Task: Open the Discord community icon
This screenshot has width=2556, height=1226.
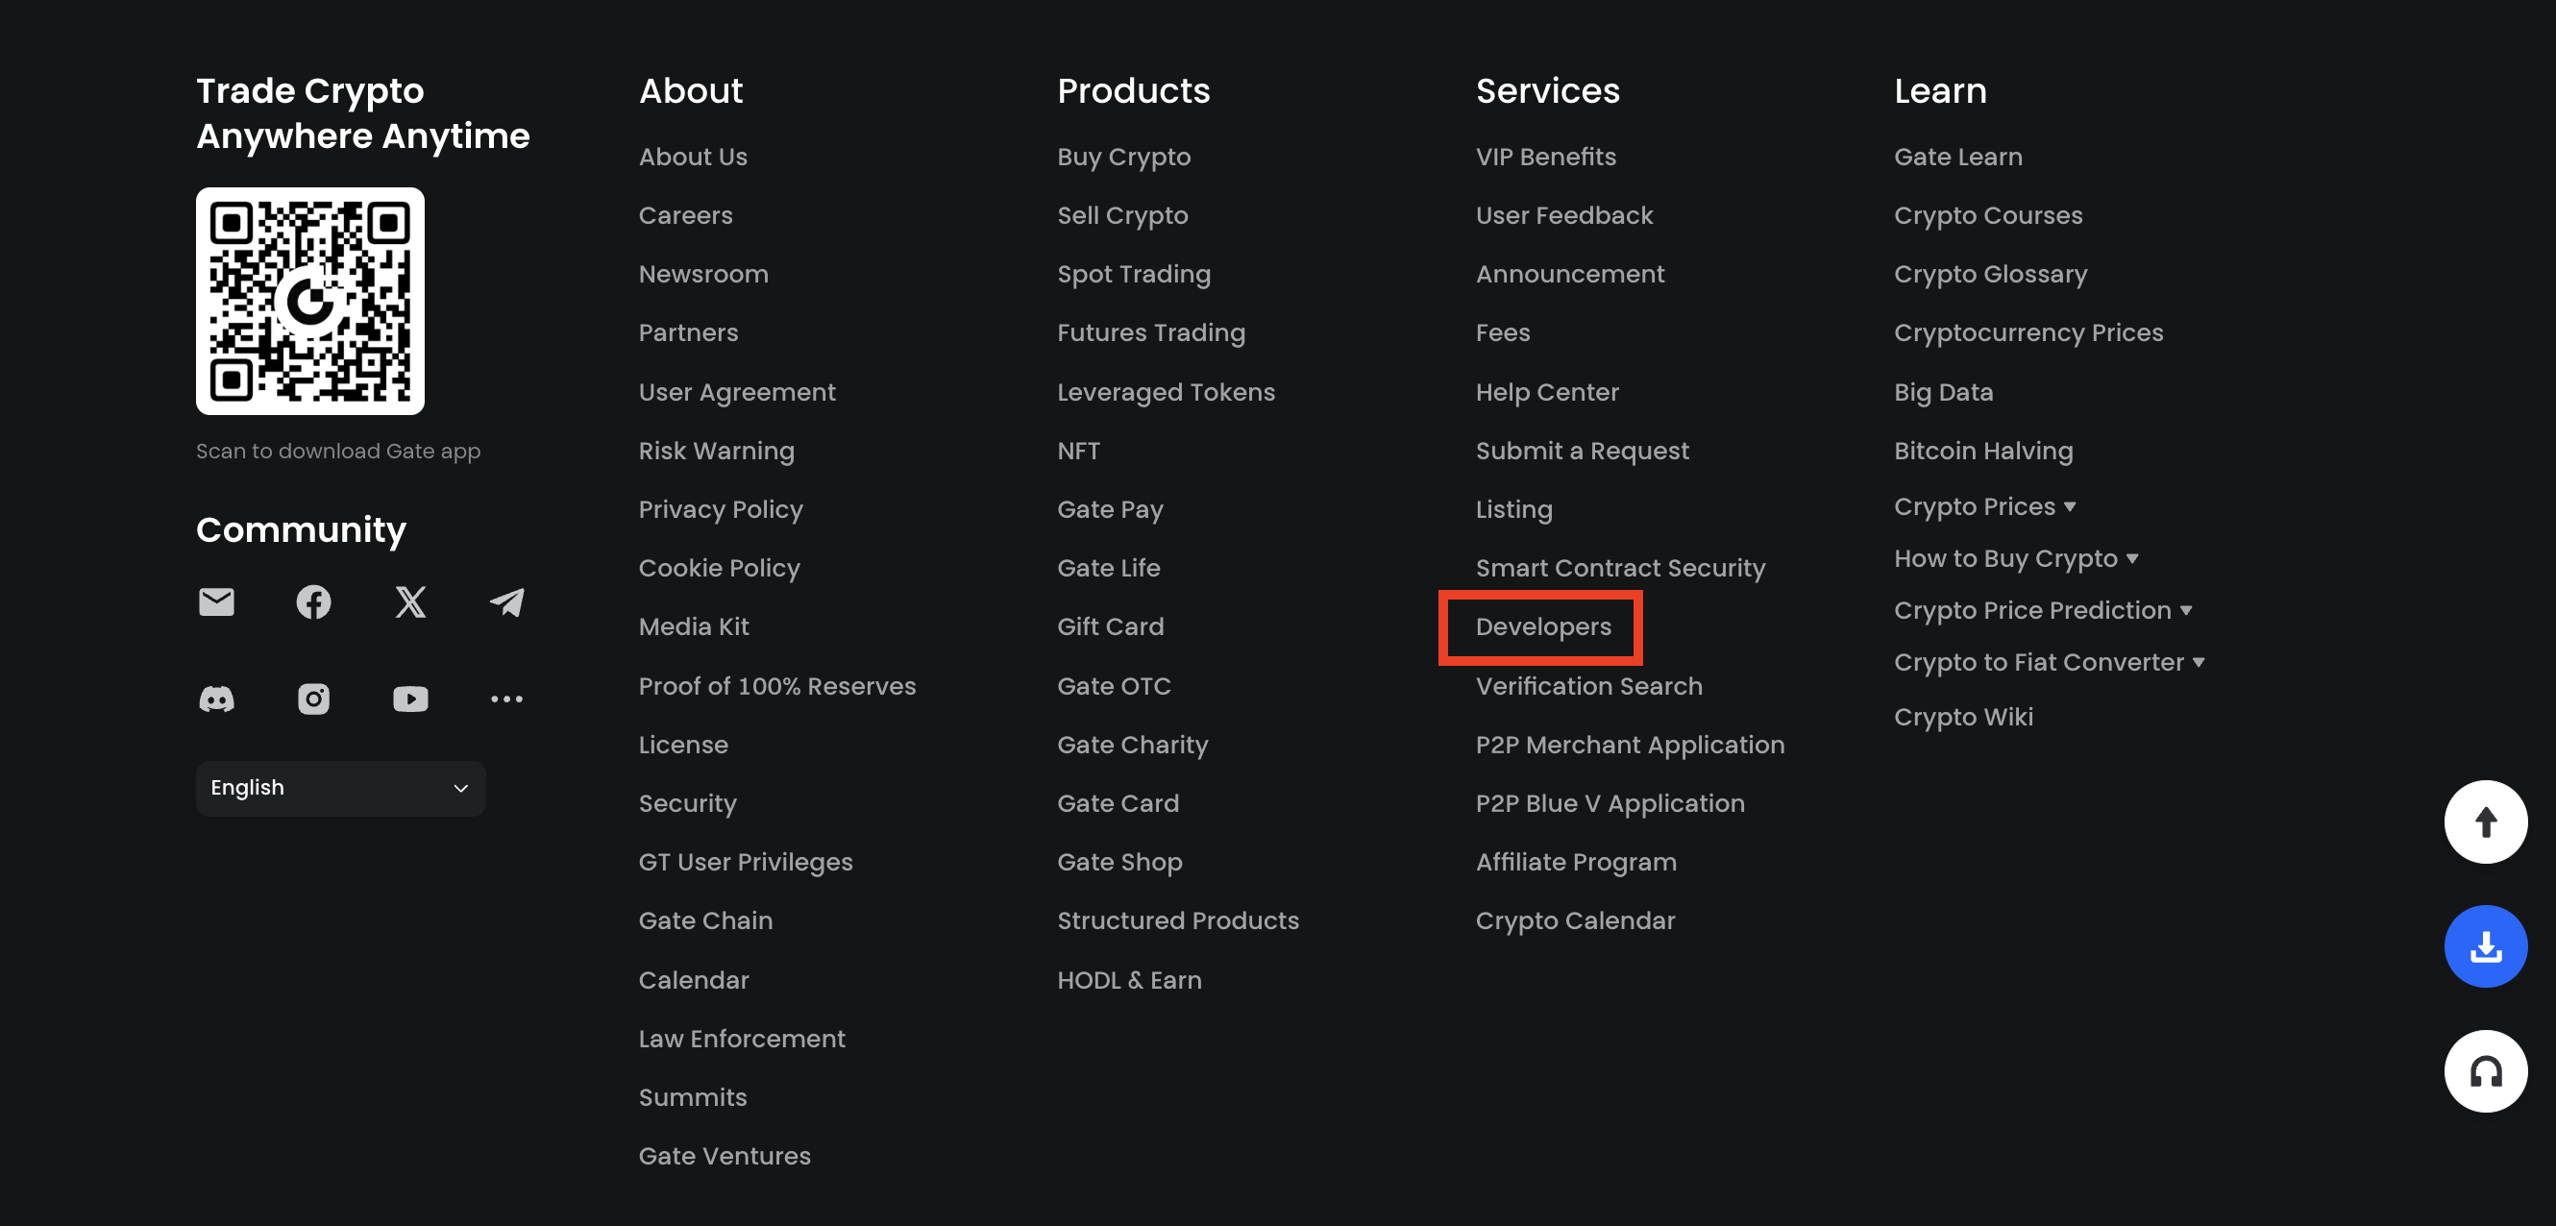Action: pos(216,699)
